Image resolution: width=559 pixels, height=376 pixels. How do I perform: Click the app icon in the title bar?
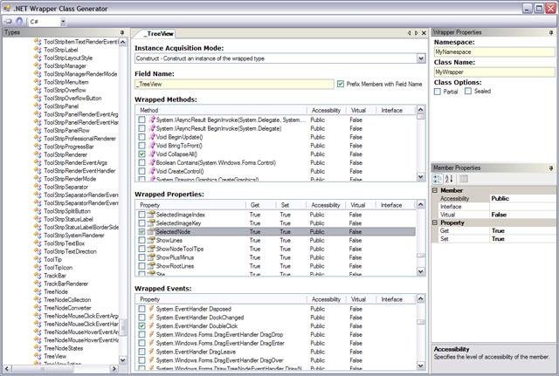7,8
